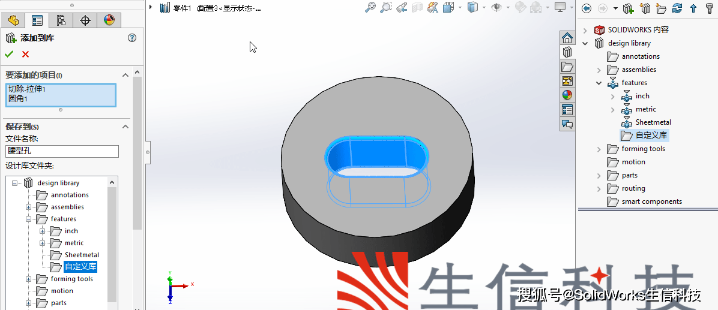This screenshot has height=310, width=718.
Task: Click Add to Library icon in task pane toolbar
Action: tap(629, 8)
